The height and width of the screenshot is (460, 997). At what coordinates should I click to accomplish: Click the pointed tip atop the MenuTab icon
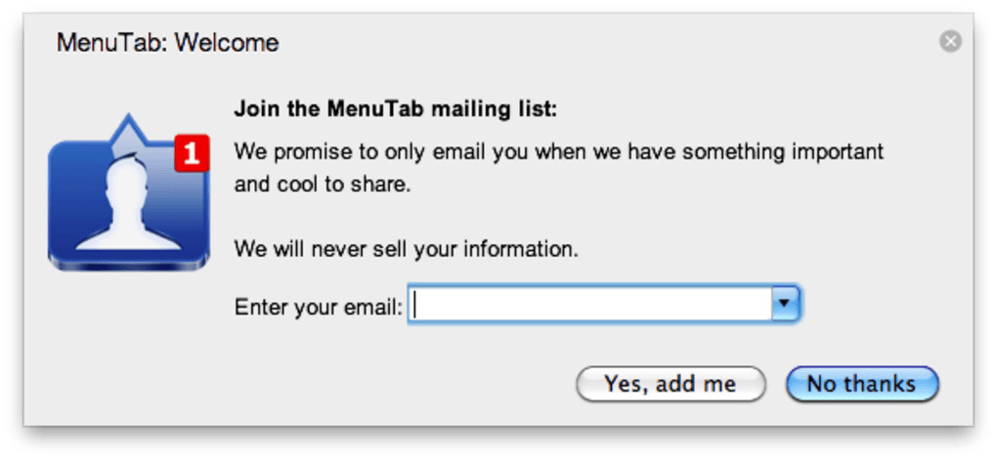(127, 123)
